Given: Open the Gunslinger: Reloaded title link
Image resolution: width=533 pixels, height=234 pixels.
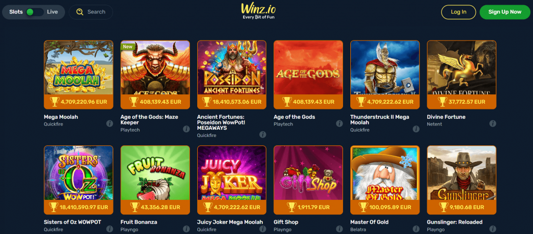Looking at the screenshot, I should [x=454, y=222].
